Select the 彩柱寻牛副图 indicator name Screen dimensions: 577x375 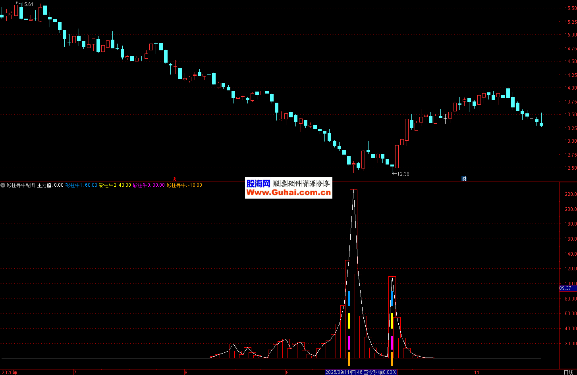click(x=21, y=185)
